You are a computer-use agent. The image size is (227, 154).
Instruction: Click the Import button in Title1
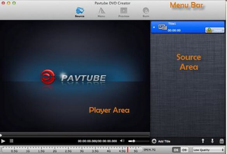[x=215, y=30]
